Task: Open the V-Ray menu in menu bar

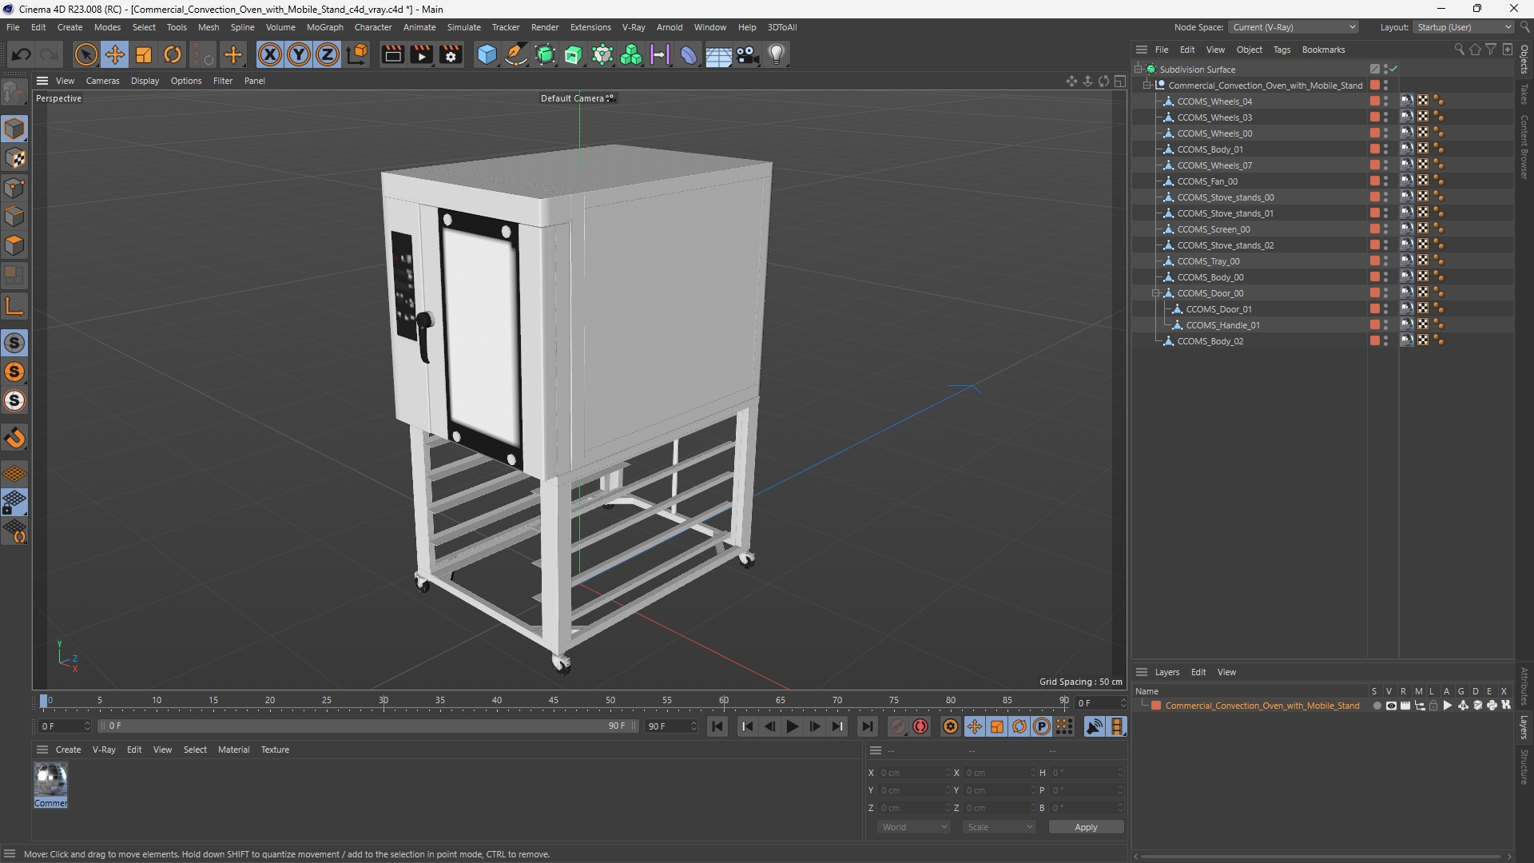Action: tap(633, 27)
